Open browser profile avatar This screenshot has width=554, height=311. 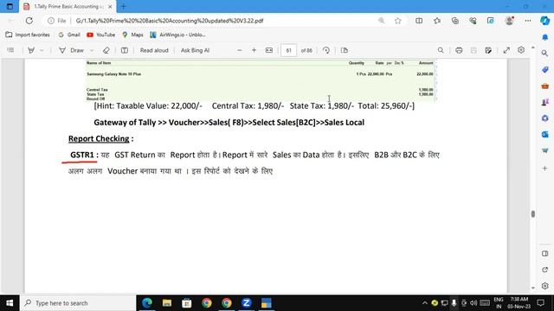pyautogui.click(x=509, y=21)
